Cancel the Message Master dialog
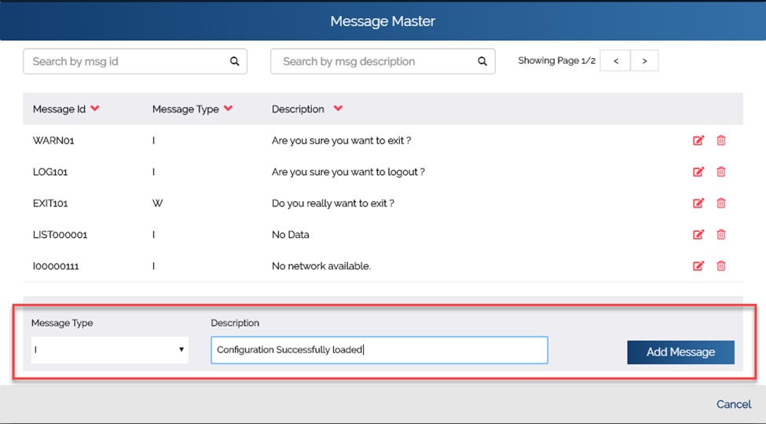This screenshot has height=424, width=766. (734, 404)
